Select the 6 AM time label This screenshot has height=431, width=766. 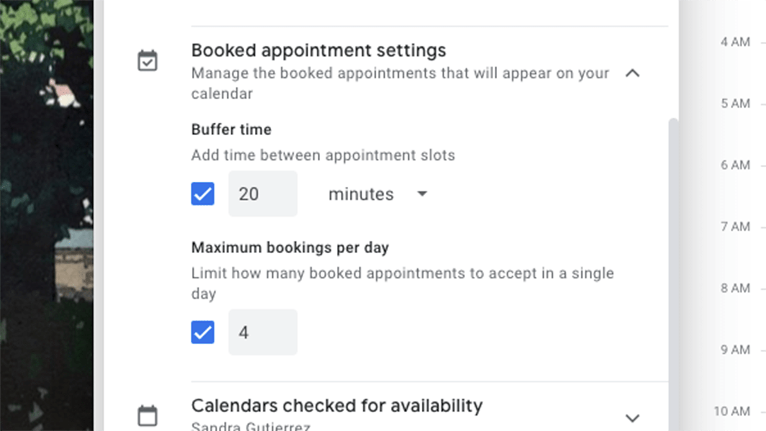tap(735, 165)
